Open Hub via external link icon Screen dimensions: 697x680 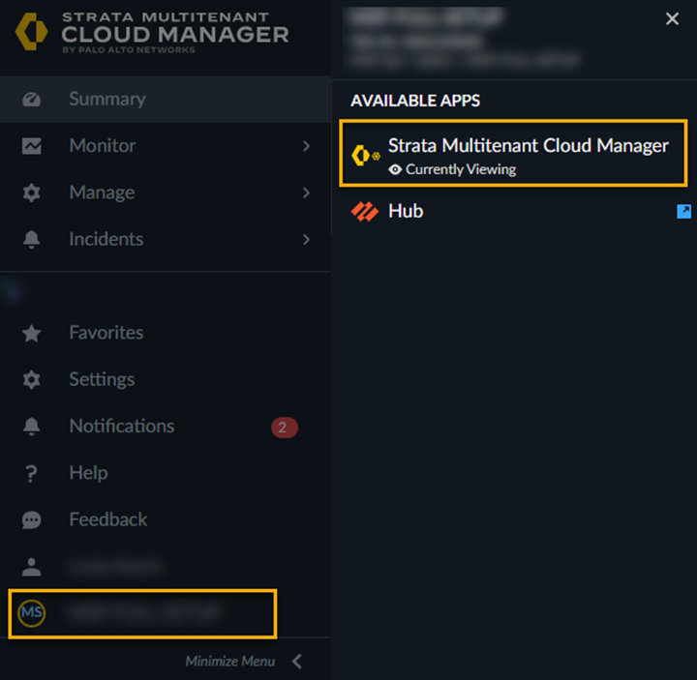click(683, 212)
